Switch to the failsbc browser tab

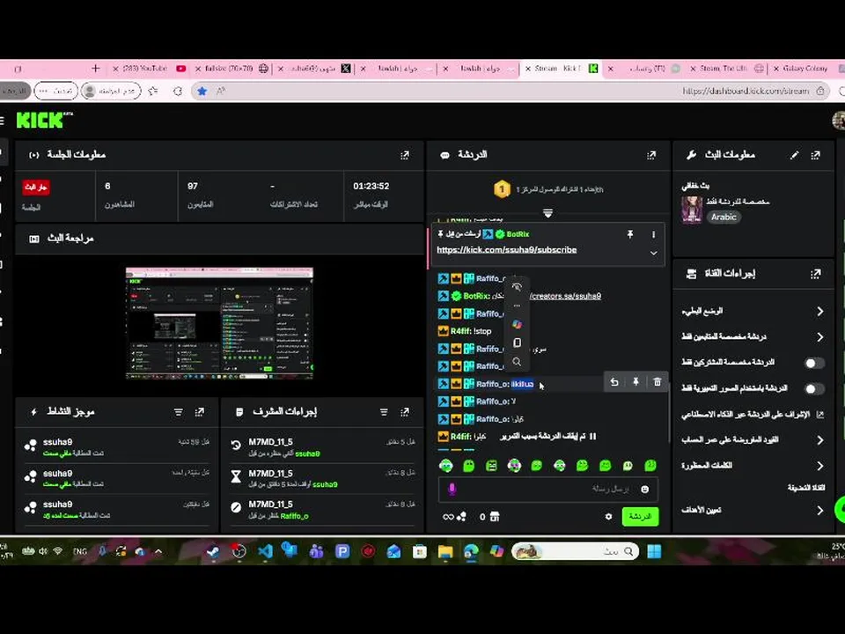coord(232,69)
